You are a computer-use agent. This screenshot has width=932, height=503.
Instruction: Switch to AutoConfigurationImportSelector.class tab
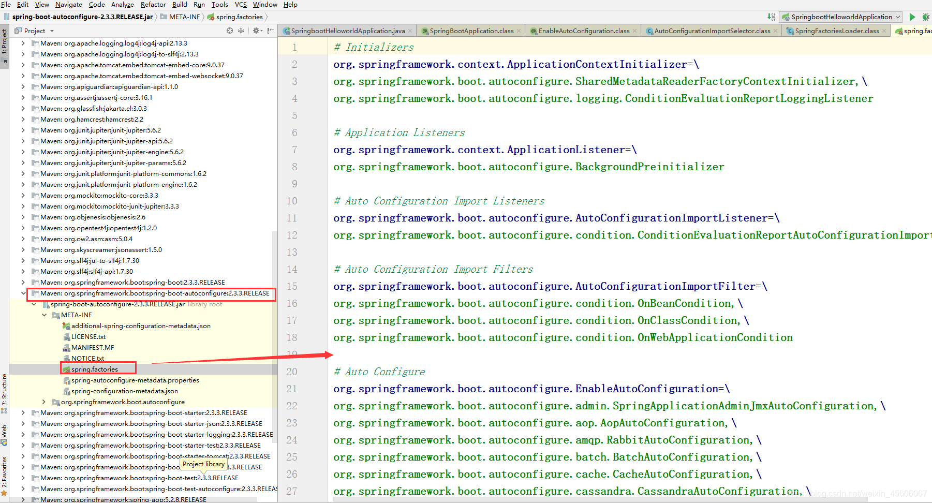[x=712, y=31]
